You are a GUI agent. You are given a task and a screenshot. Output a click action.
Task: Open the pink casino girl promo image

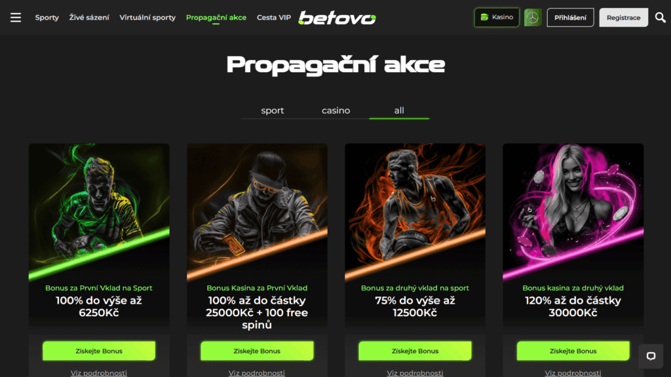(x=573, y=212)
